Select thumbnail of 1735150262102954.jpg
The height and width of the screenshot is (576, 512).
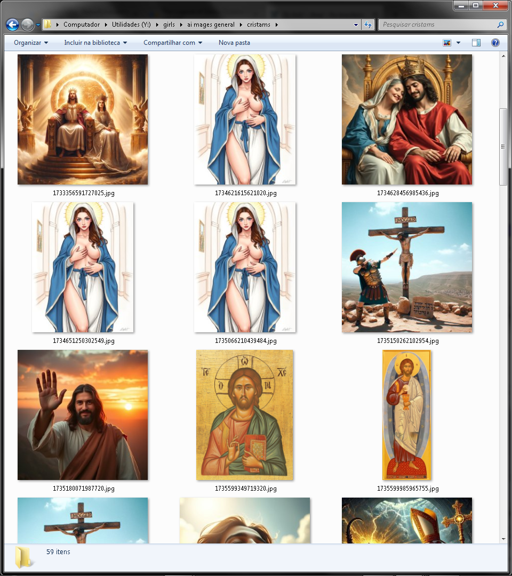(x=407, y=267)
